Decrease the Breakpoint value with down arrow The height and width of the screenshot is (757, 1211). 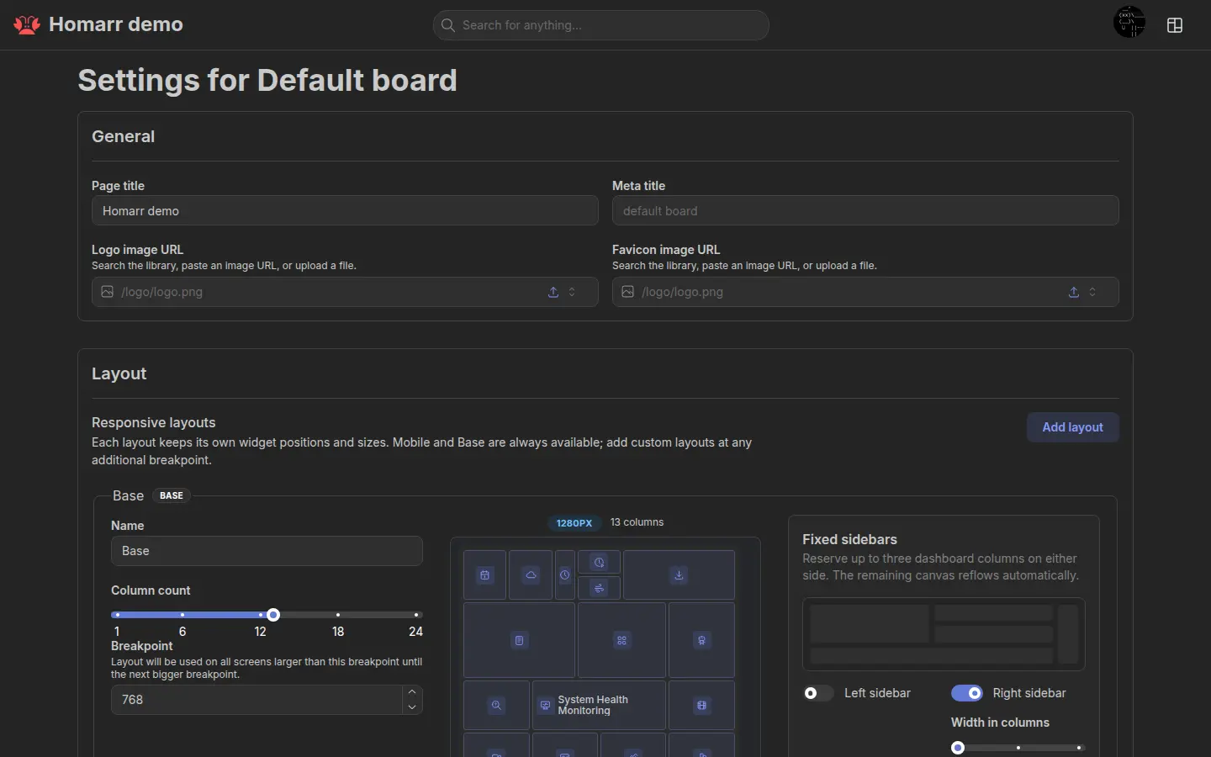(412, 707)
